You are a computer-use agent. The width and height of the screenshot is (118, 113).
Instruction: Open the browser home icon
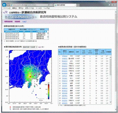click(x=109, y=5)
